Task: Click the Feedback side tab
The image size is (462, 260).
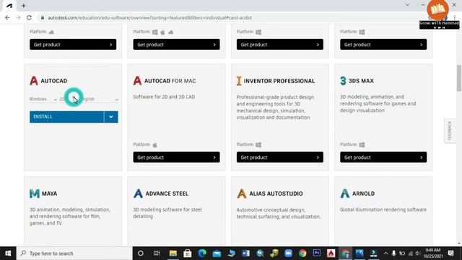Action: click(450, 131)
